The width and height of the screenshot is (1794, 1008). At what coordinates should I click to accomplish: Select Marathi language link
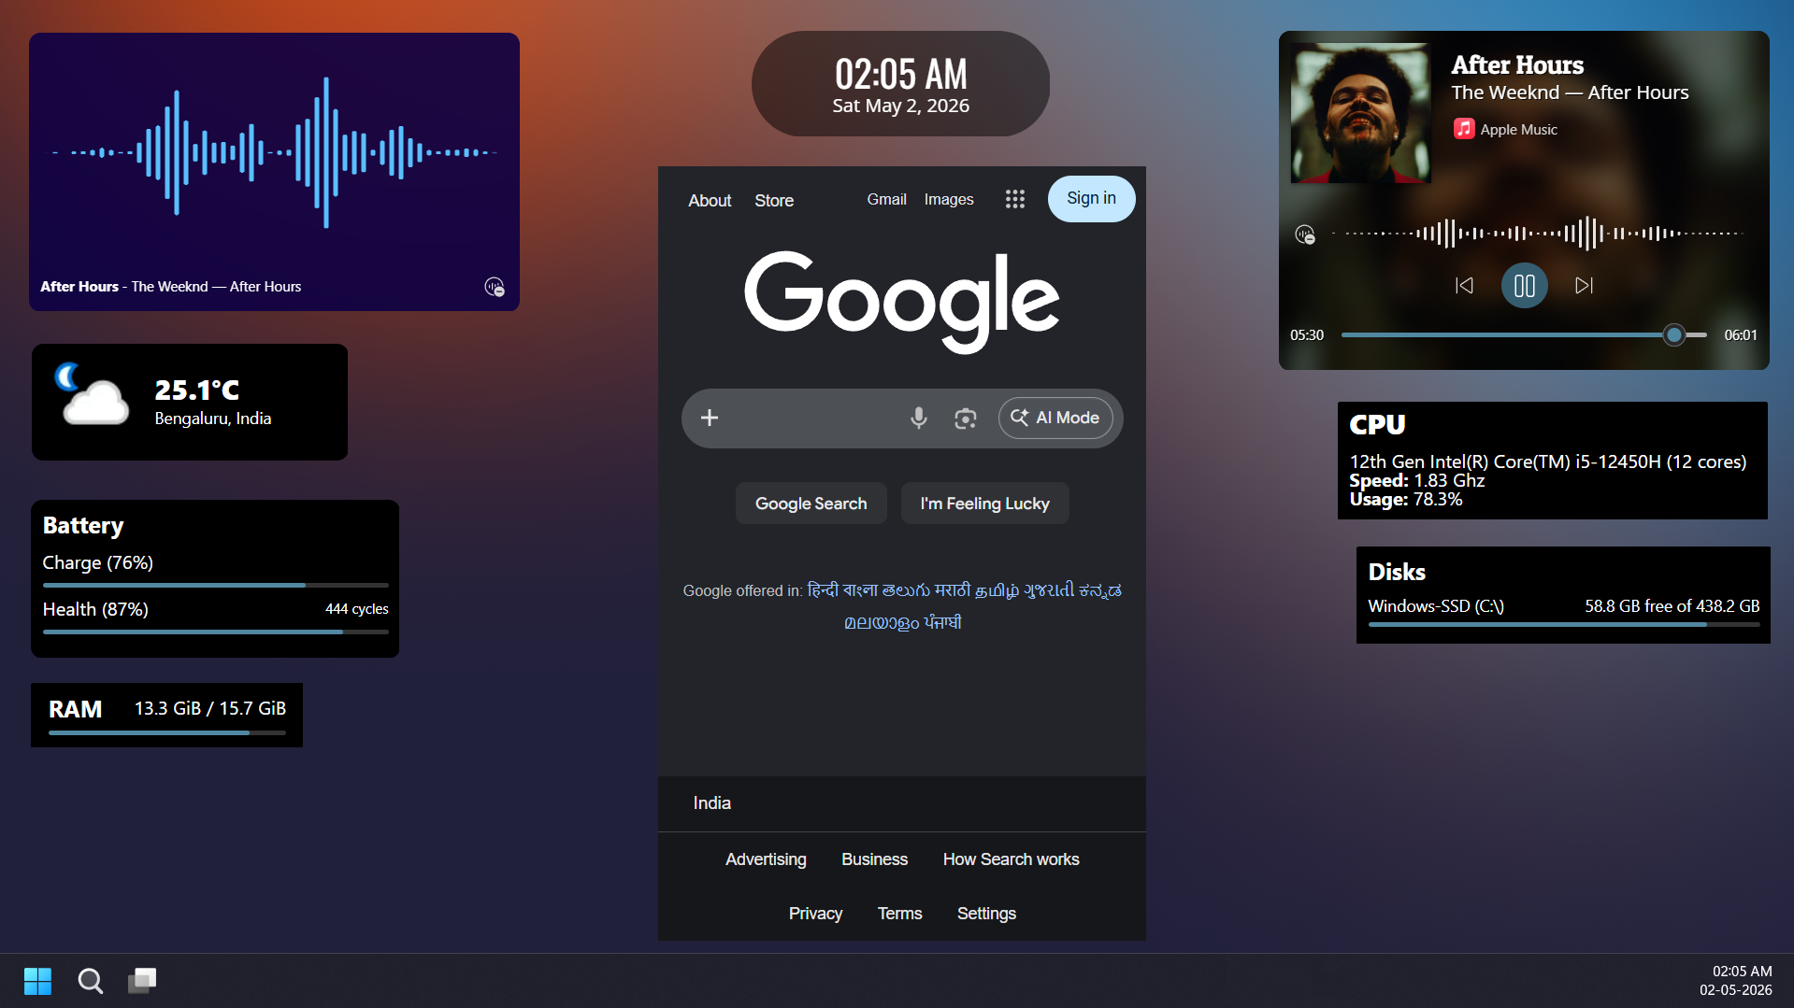(952, 590)
